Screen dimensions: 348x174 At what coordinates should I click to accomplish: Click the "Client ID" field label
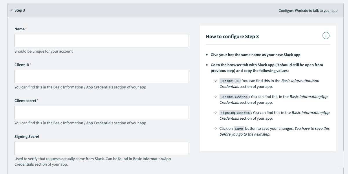pyautogui.click(x=22, y=65)
